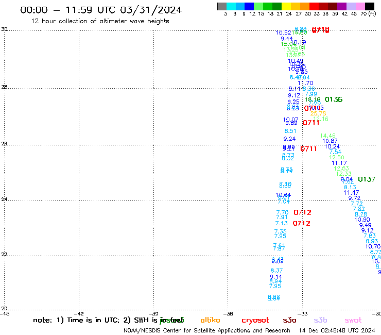Click the 's3b' satellite label

(x=320, y=320)
